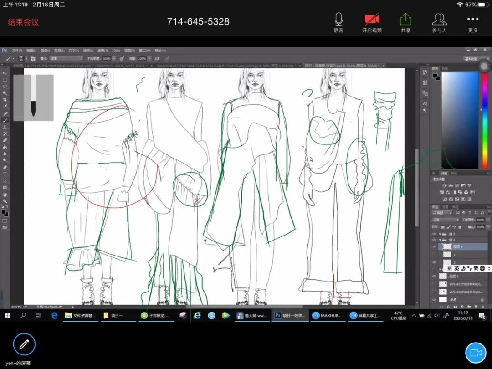Tap the 共享 share button
This screenshot has height=369, width=492.
coord(405,23)
